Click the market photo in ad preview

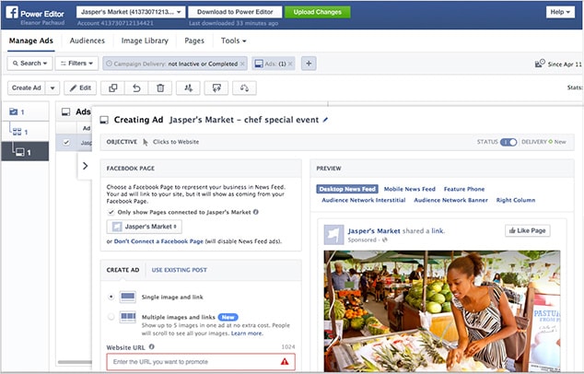coord(442,311)
